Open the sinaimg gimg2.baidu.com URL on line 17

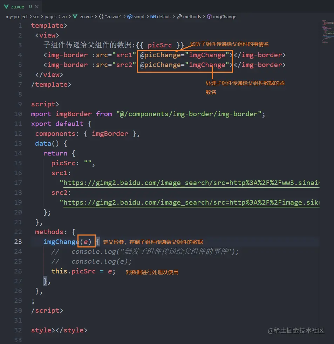pos(191,183)
